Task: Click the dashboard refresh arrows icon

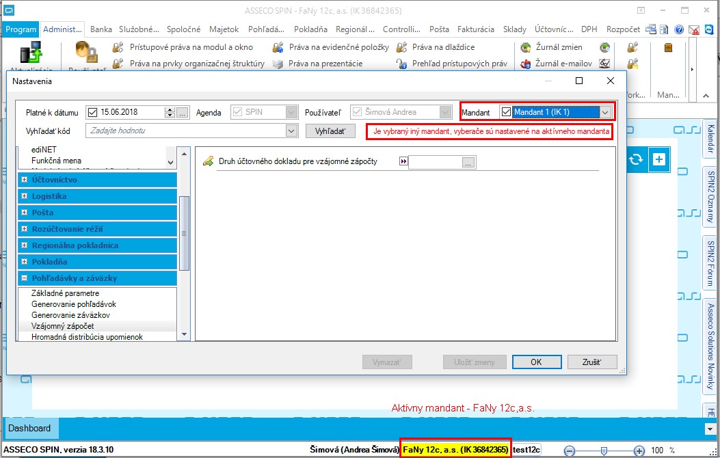Action: coord(636,159)
